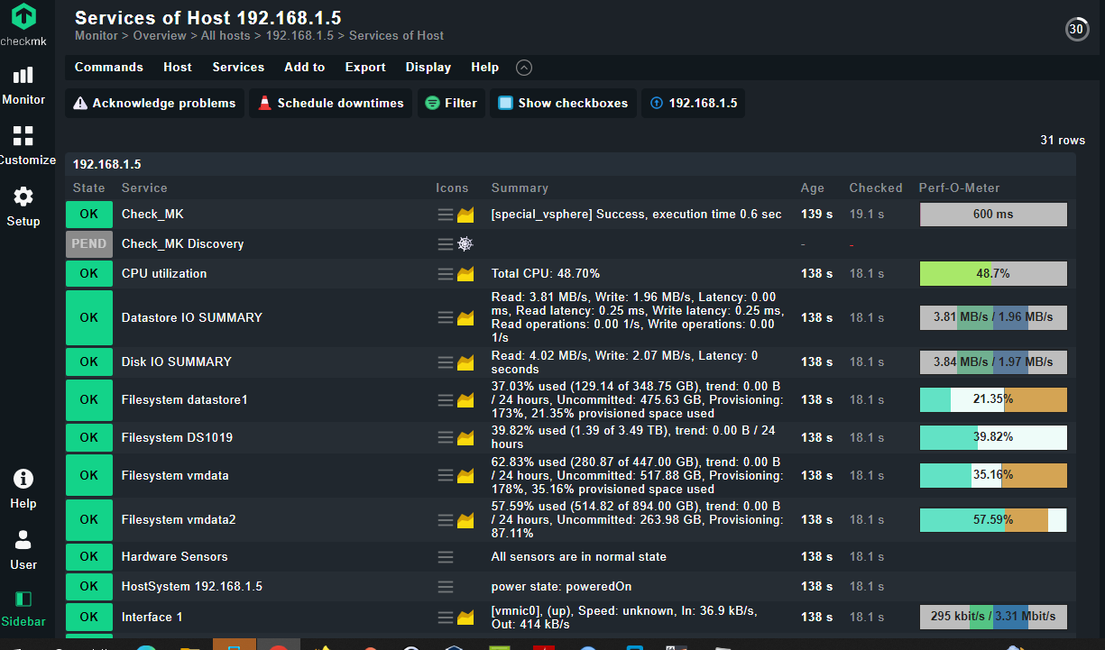Screen dimensions: 1105x650
Task: Click the discovery icon of Check_MK Discovery
Action: click(x=465, y=244)
